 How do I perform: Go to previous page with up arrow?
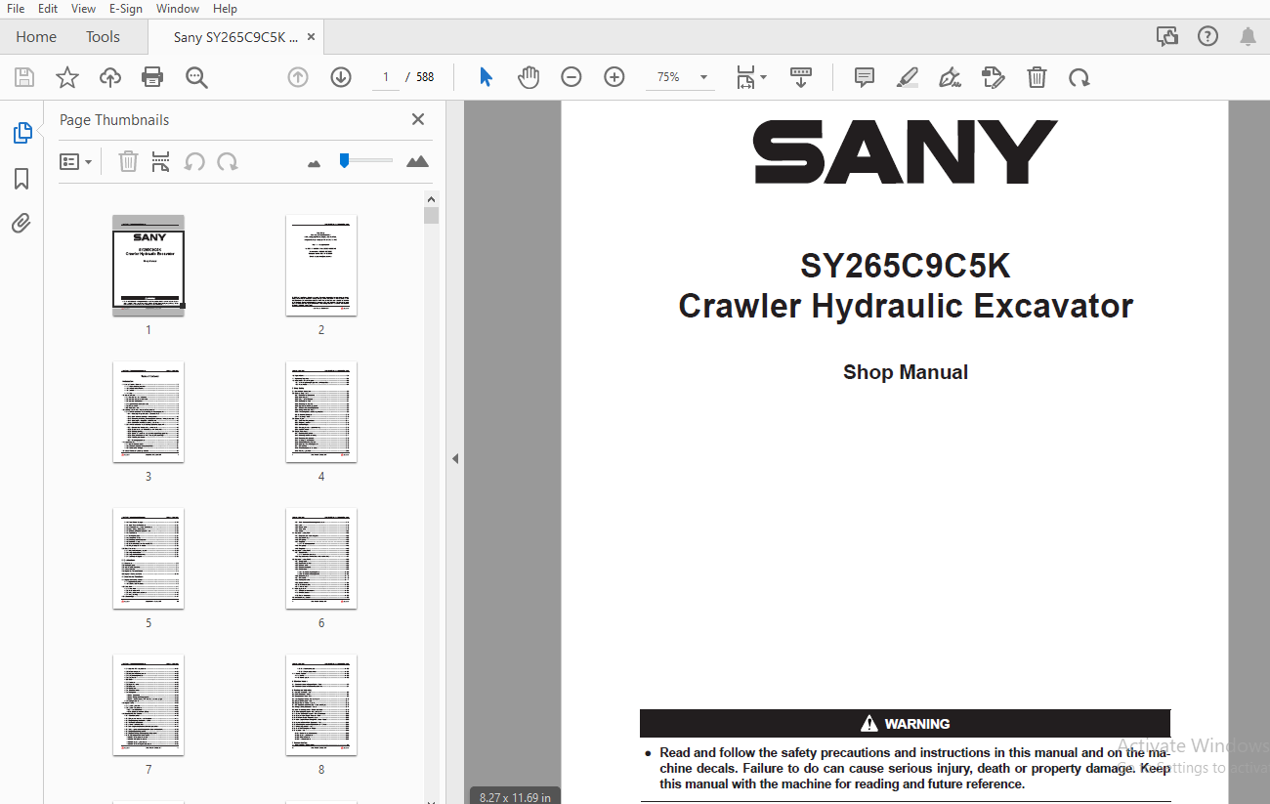pos(298,77)
